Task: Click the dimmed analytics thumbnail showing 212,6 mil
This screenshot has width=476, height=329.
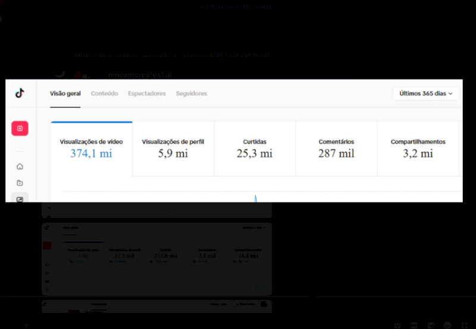Action: point(156,259)
